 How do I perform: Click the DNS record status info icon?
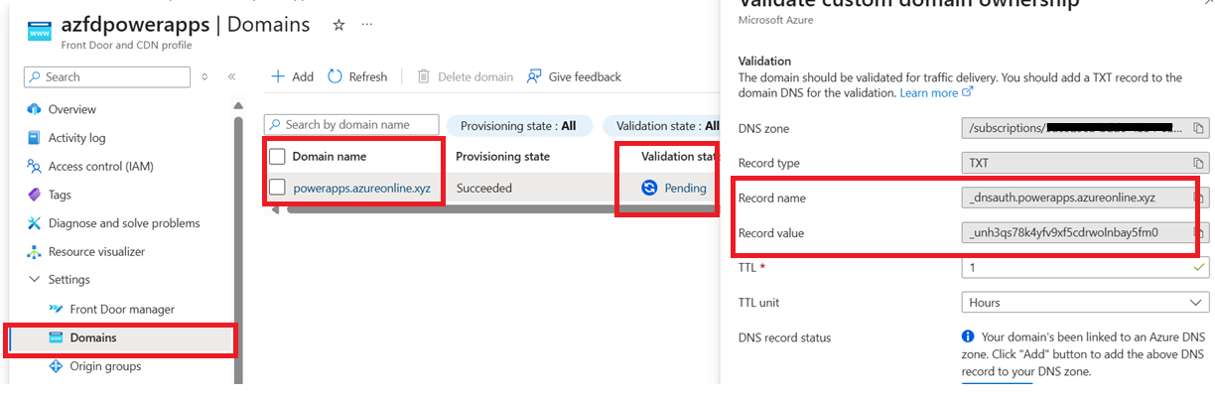968,337
